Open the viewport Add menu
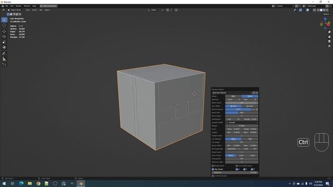Screen dimensions: 333x187 point(41,10)
